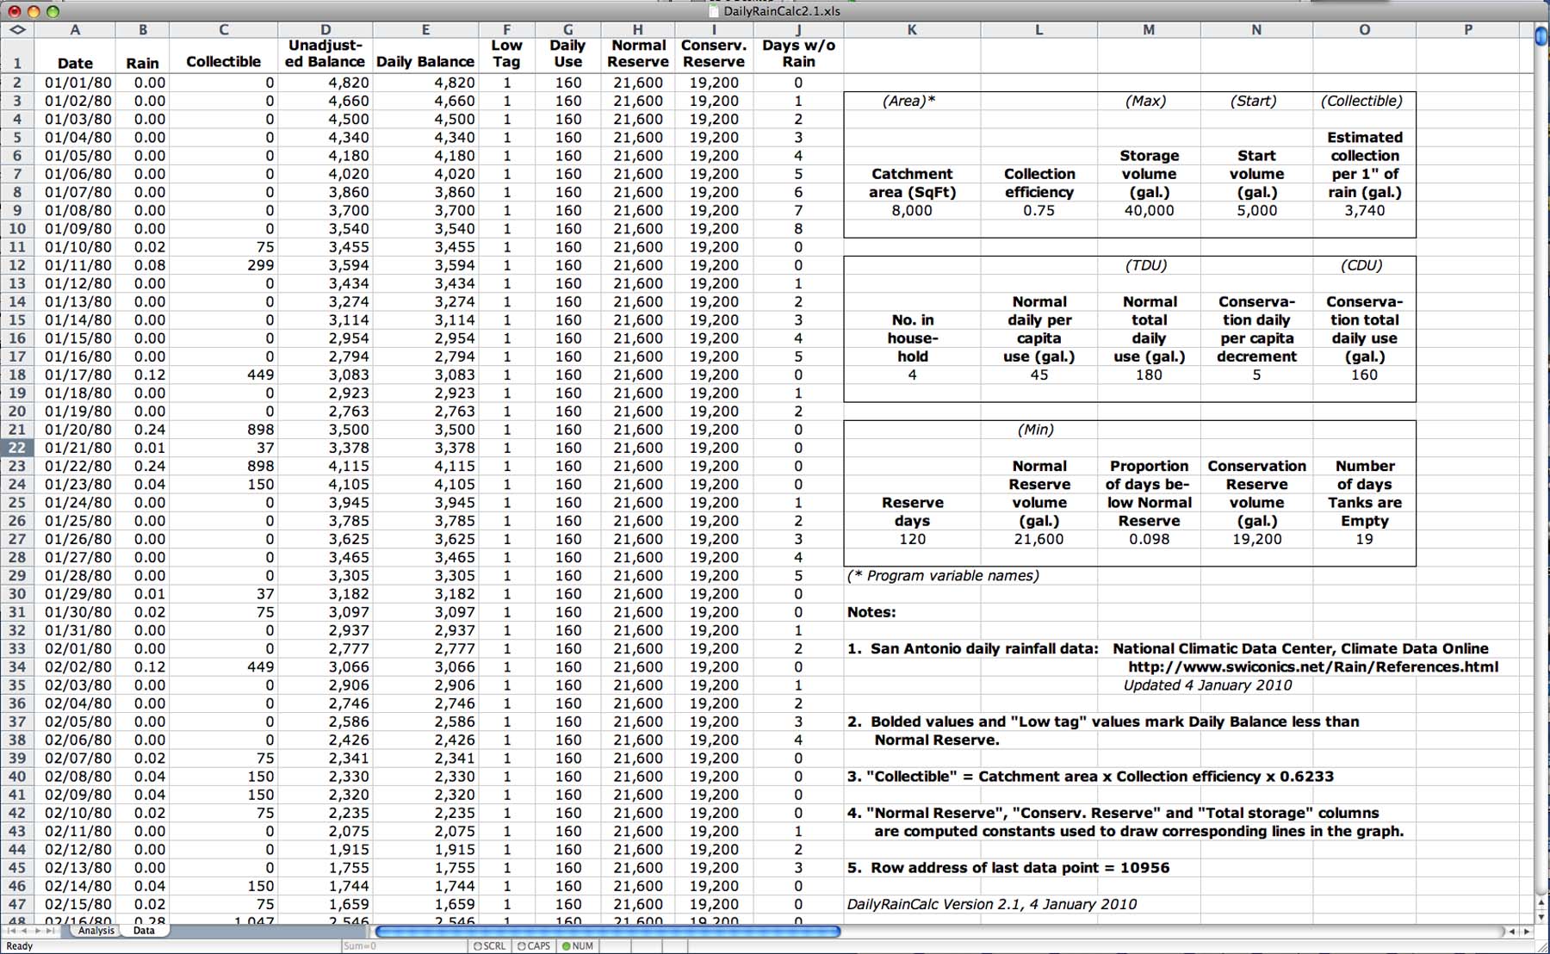Click vertical scrollbar up arrow
Image resolution: width=1550 pixels, height=954 pixels.
1541,901
